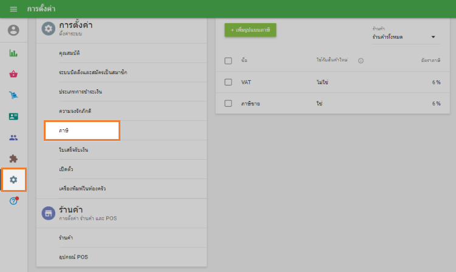The width and height of the screenshot is (456, 272).
Task: Open the items basket icon
Action: 13,74
